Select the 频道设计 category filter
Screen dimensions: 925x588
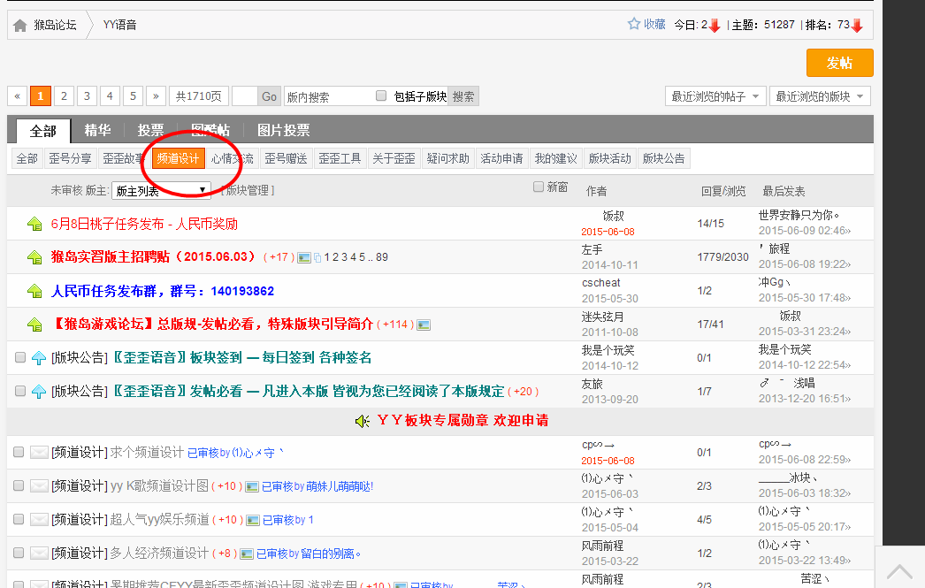[x=178, y=158]
